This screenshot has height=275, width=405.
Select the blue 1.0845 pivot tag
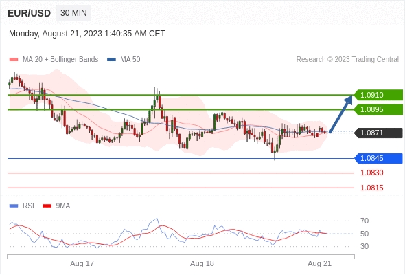click(378, 158)
